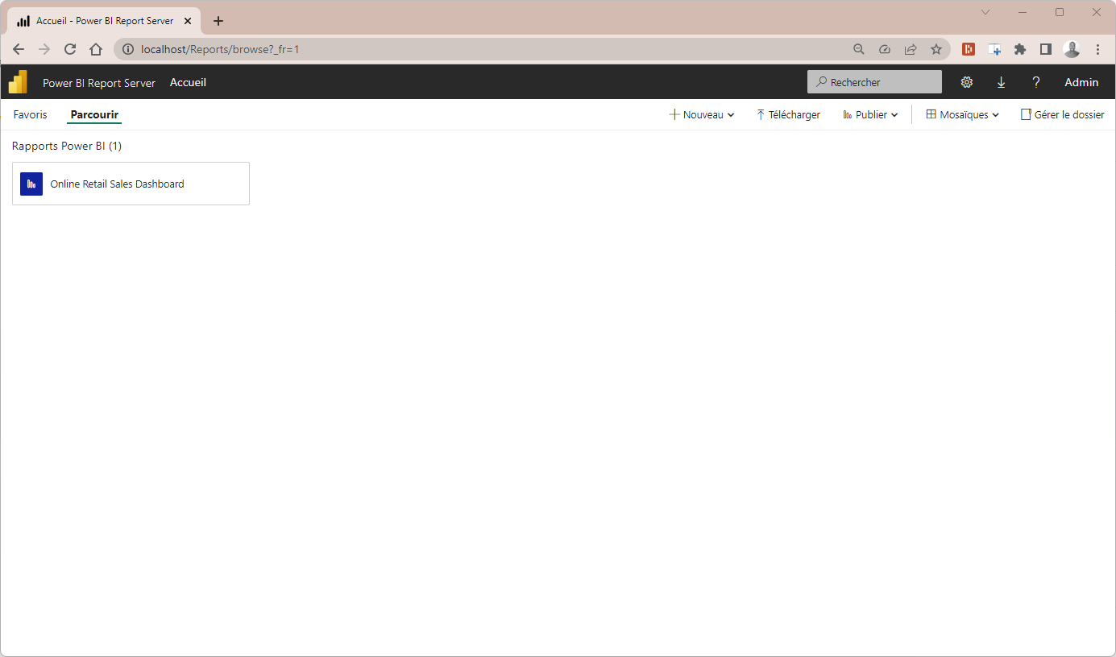1116x657 pixels.
Task: Click the Power BI logo icon
Action: pyautogui.click(x=18, y=82)
